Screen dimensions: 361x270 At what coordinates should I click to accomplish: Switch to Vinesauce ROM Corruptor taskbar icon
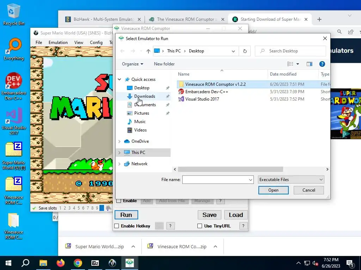point(130,263)
